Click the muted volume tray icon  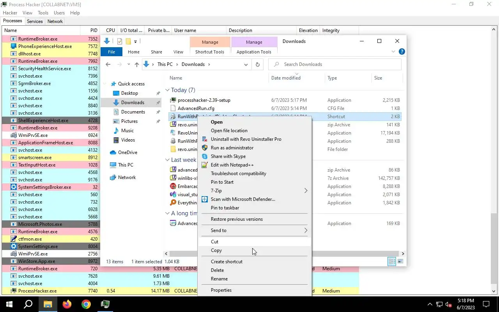point(448,304)
